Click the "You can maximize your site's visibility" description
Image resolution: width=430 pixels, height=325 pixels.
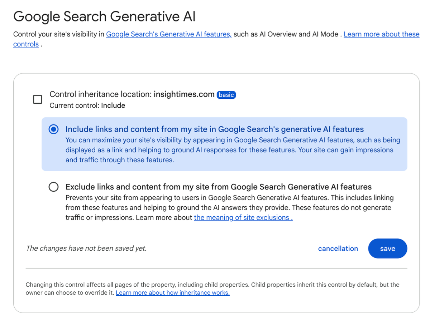tap(233, 150)
